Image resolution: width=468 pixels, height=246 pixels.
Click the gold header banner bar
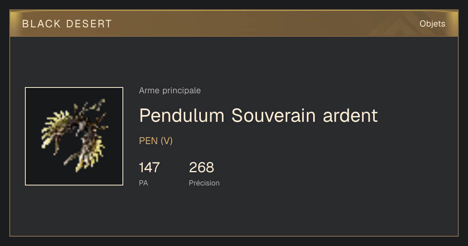(x=234, y=23)
